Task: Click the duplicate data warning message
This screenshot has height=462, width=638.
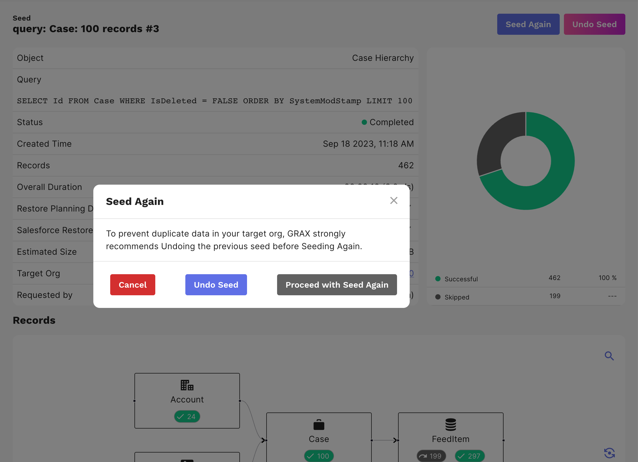Action: click(234, 240)
